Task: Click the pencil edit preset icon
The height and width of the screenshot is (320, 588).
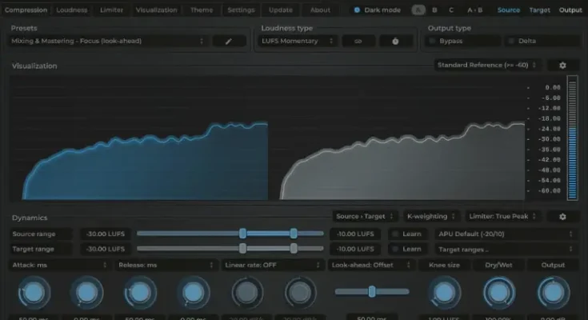Action: pos(229,41)
